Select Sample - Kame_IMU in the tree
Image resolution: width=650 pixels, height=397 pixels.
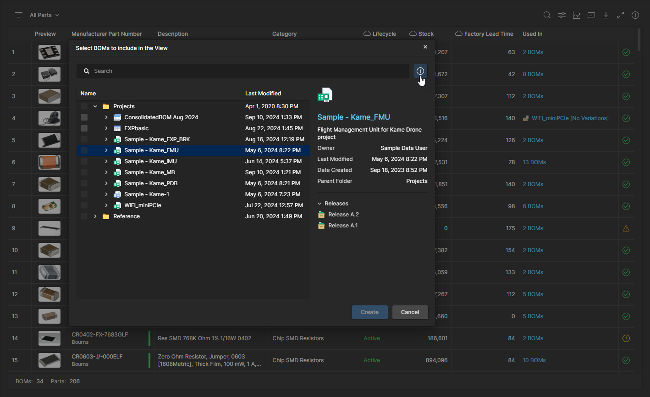click(x=150, y=161)
